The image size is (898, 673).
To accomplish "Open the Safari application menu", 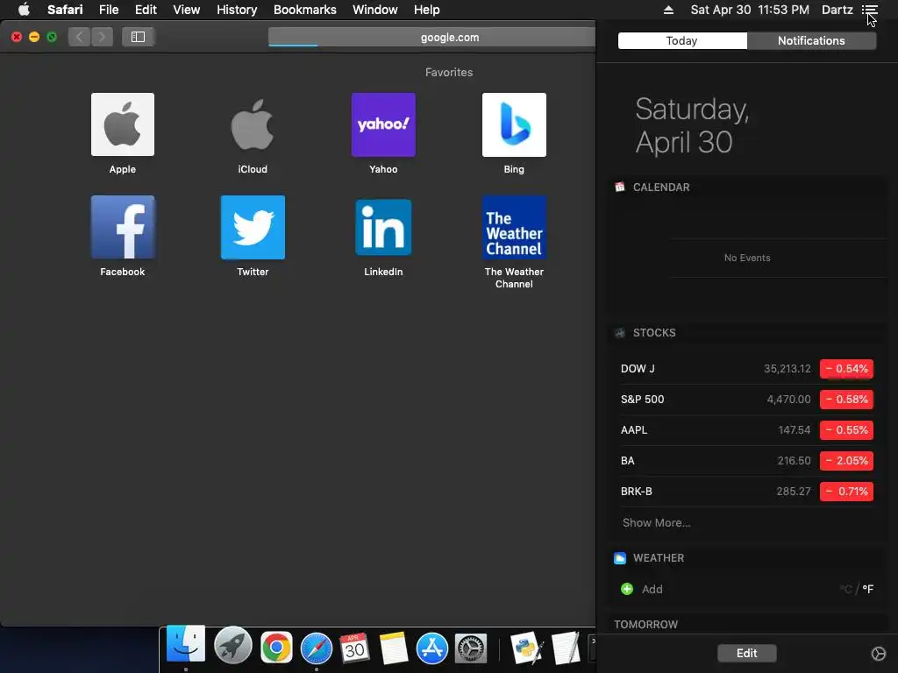I will pos(65,10).
